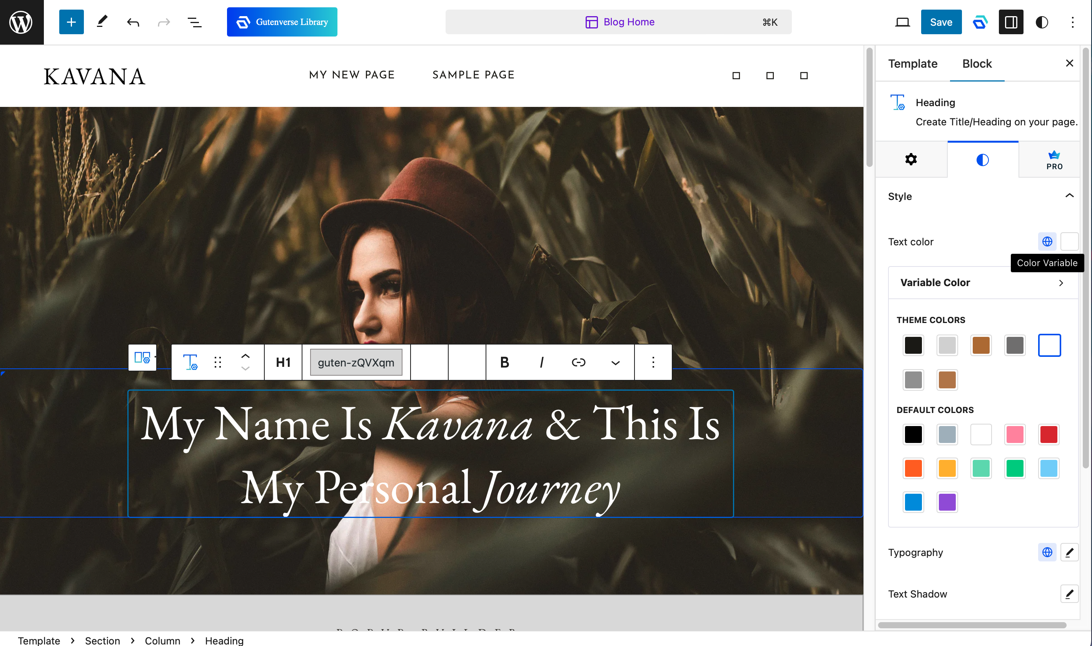Toggle the Text color variable globe
Screen dimensions: 1092x646
tap(1047, 241)
